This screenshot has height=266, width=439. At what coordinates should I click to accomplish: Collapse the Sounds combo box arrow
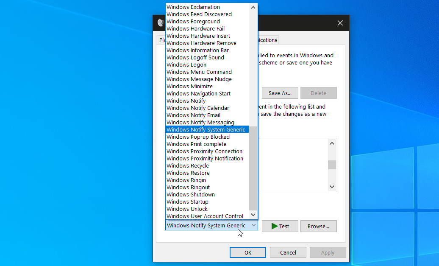click(253, 225)
